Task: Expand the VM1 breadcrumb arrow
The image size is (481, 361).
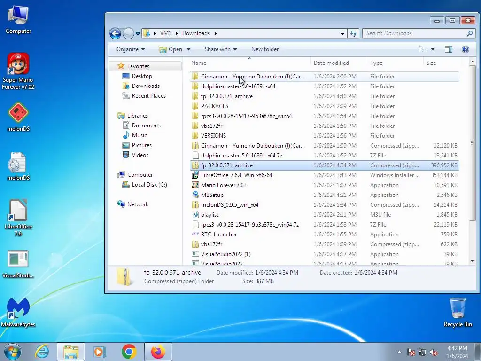Action: 177,33
